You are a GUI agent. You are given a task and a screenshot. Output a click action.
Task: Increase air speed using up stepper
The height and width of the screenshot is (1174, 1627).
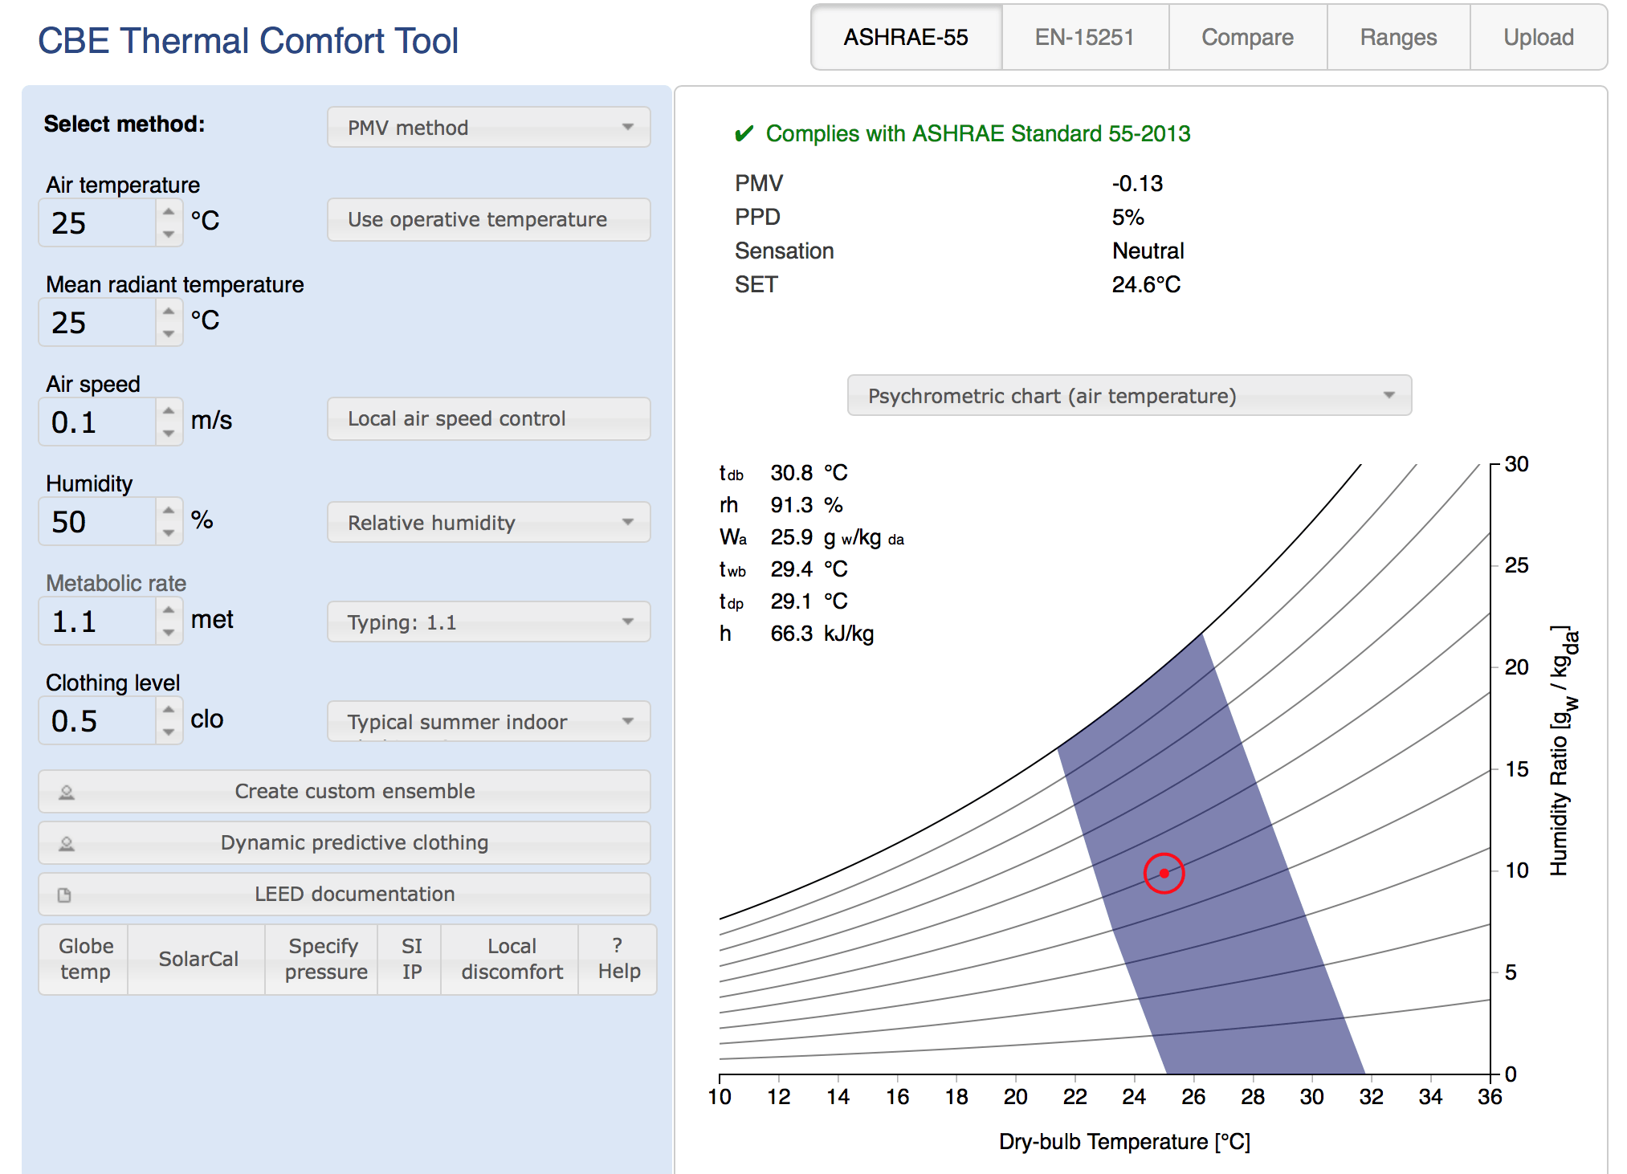169,411
